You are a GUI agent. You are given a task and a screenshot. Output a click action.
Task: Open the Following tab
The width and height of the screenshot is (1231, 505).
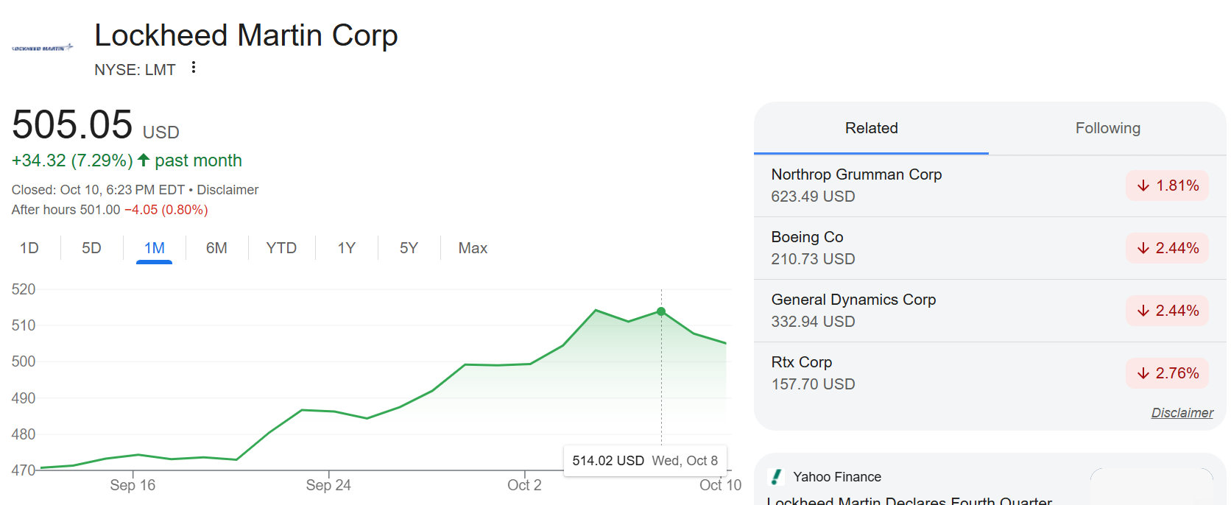click(x=1107, y=128)
